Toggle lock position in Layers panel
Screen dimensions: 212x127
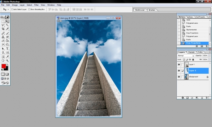(190, 59)
